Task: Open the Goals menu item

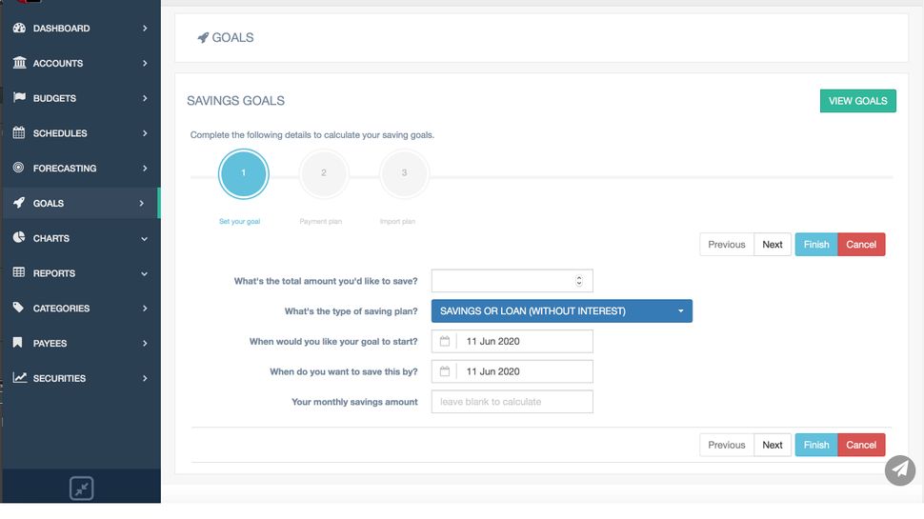Action: coord(49,203)
